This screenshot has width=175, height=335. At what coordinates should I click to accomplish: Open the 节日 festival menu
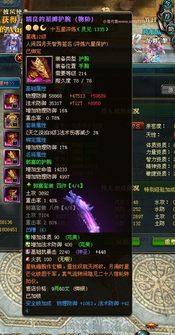point(150,20)
